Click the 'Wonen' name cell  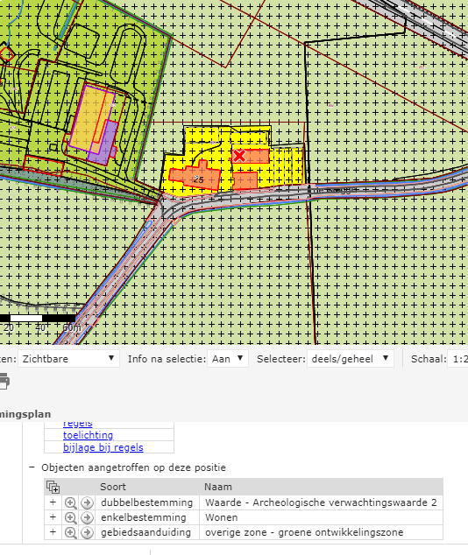pyautogui.click(x=321, y=517)
